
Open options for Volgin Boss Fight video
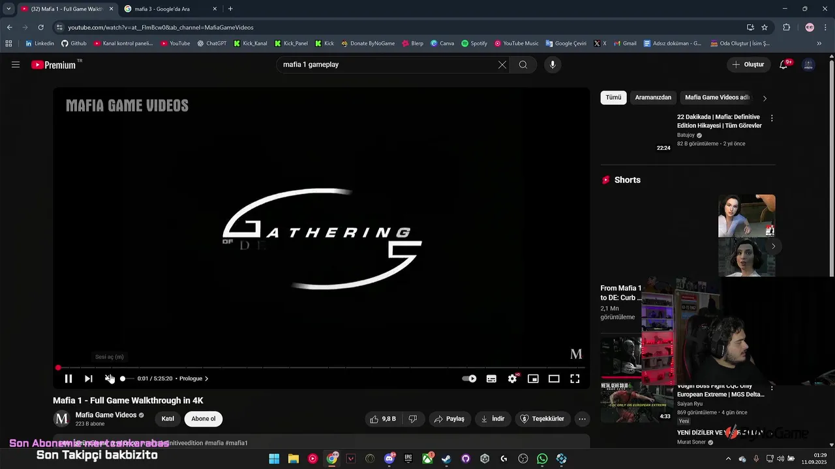coord(772,388)
